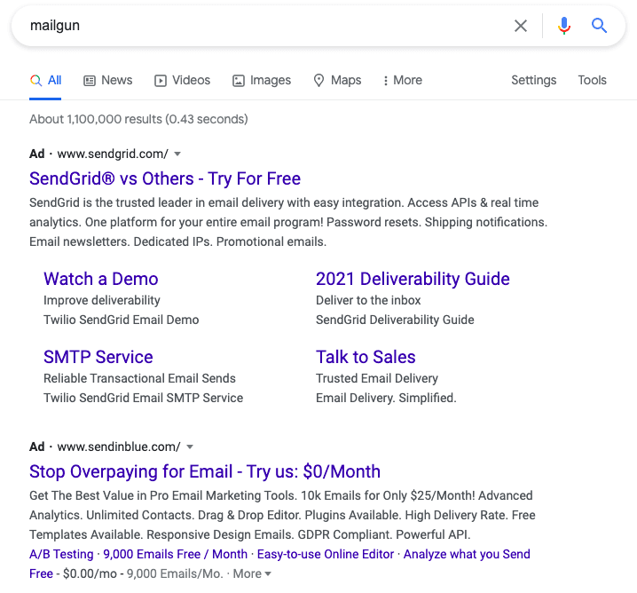The height and width of the screenshot is (593, 637).
Task: Open the 'SMTP Service' sitelink
Action: coord(98,357)
